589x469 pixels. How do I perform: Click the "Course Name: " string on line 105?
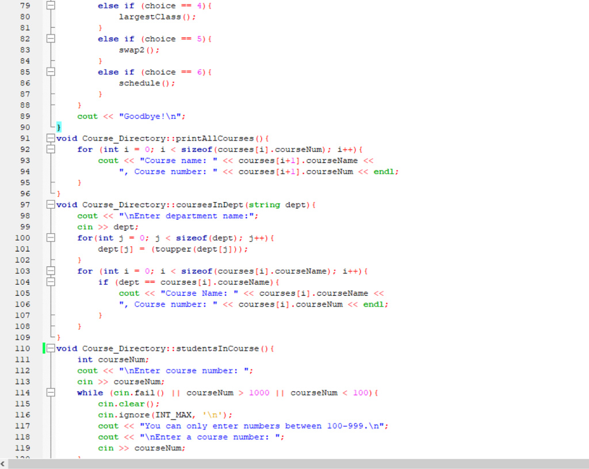click(199, 293)
